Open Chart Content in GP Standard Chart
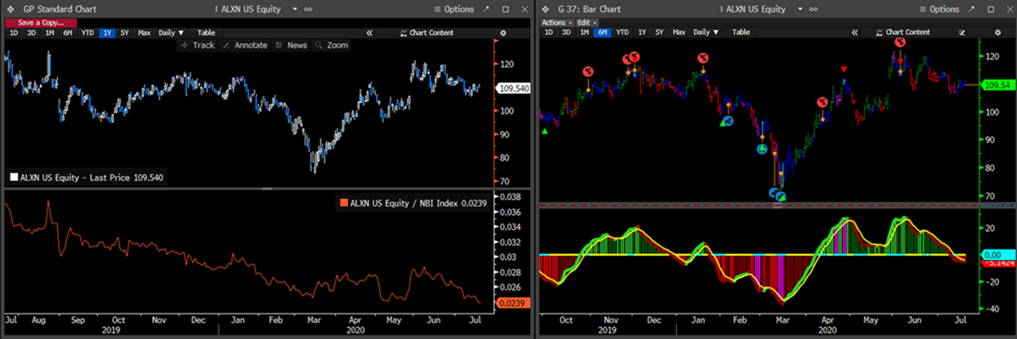Image resolution: width=1017 pixels, height=339 pixels. [427, 32]
